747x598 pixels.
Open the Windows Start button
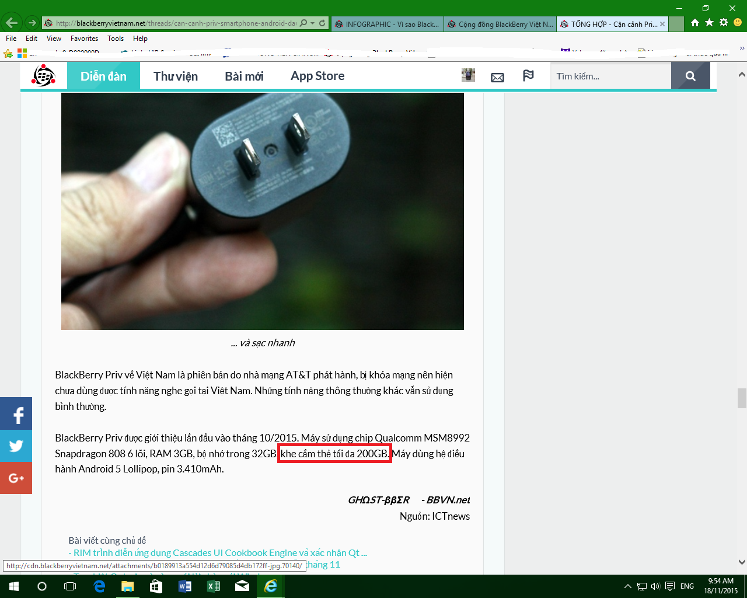[x=14, y=586]
